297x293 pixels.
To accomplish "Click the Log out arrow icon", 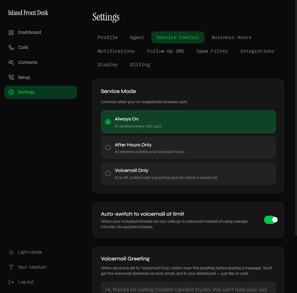I will 11,282.
